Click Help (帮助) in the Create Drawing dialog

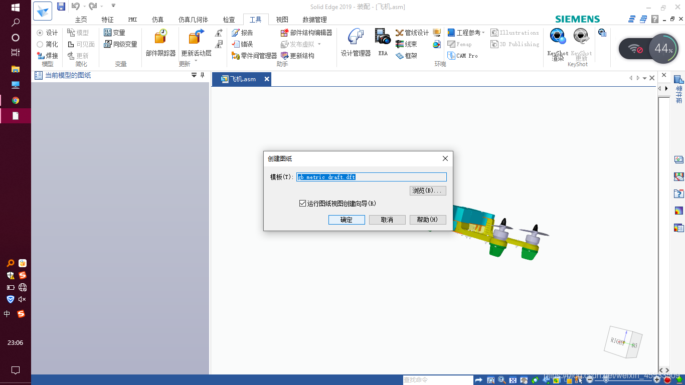tap(428, 220)
